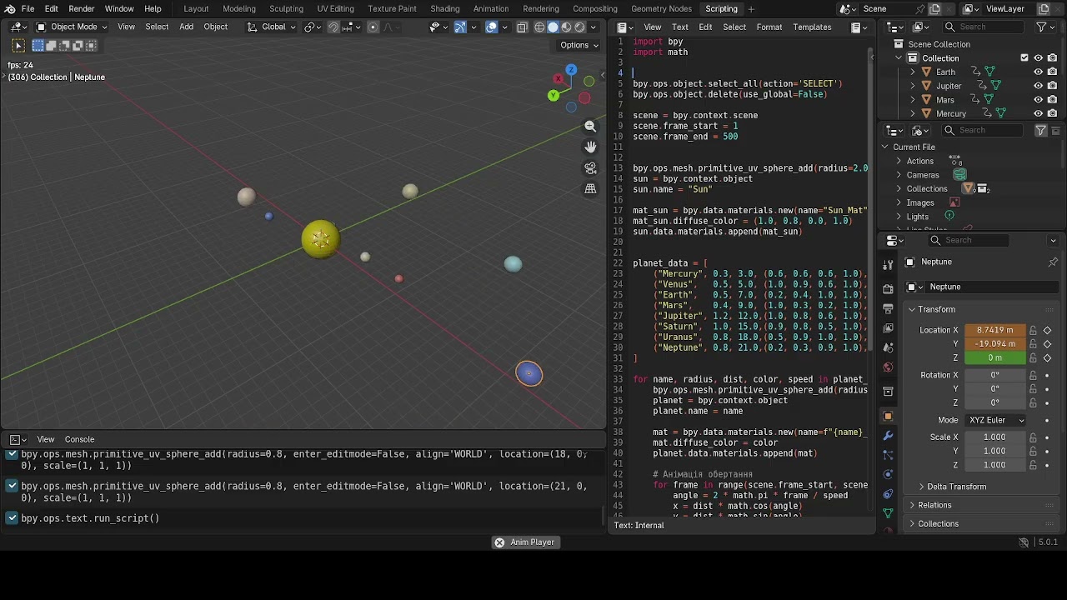Open the Output properties tab
The width and height of the screenshot is (1067, 600).
(x=888, y=308)
